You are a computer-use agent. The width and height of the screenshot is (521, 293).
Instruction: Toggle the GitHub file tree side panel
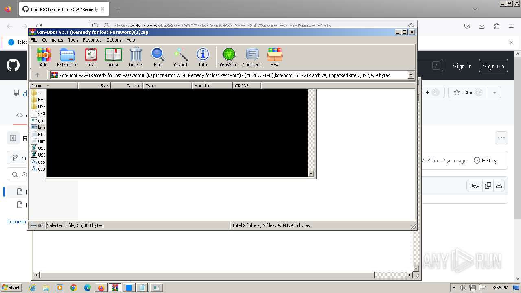tap(13, 138)
